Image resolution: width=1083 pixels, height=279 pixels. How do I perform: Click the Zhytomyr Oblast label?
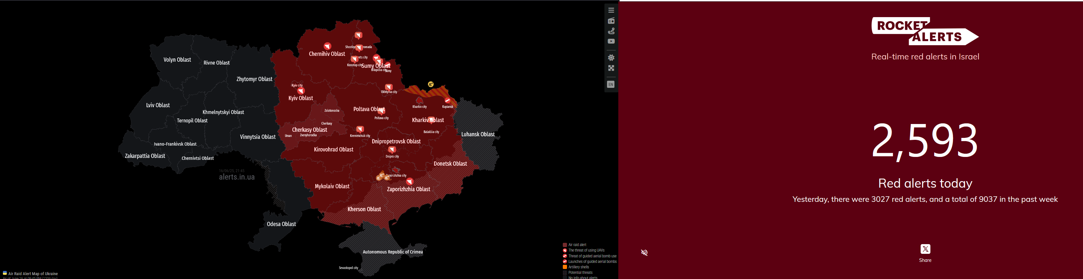pyautogui.click(x=254, y=79)
